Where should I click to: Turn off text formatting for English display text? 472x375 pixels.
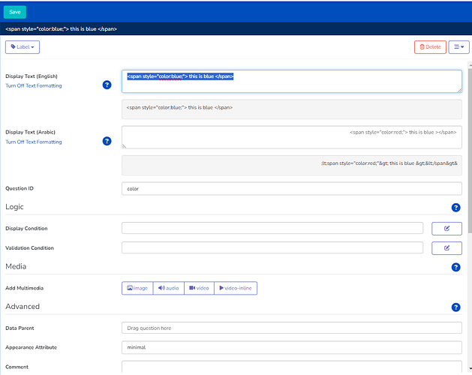(34, 85)
